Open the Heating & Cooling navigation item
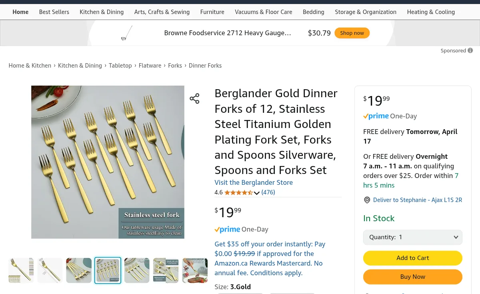Image resolution: width=480 pixels, height=294 pixels. (431, 12)
